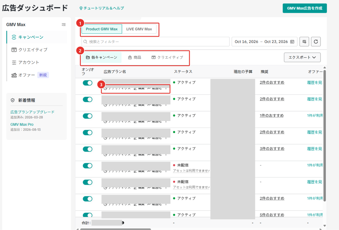Open the 1件のおすすめ recommendation link
The image size is (339, 230).
click(271, 115)
